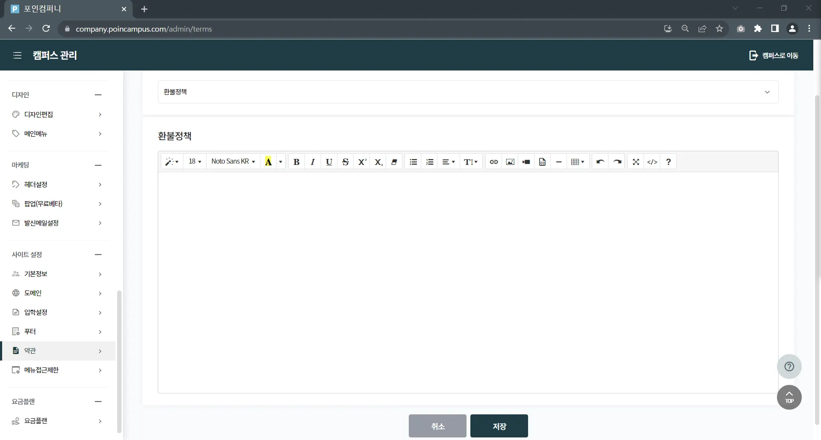
Task: Open the 환불정책 terms type dropdown
Action: 468,92
